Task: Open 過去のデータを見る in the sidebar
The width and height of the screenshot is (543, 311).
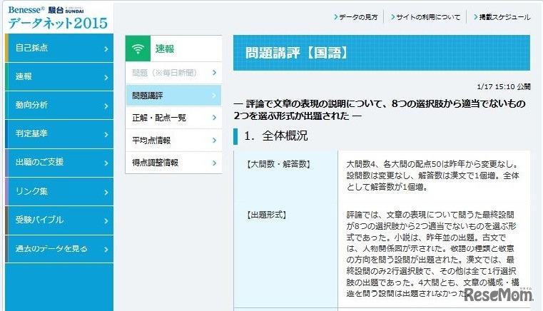Action: [x=59, y=249]
